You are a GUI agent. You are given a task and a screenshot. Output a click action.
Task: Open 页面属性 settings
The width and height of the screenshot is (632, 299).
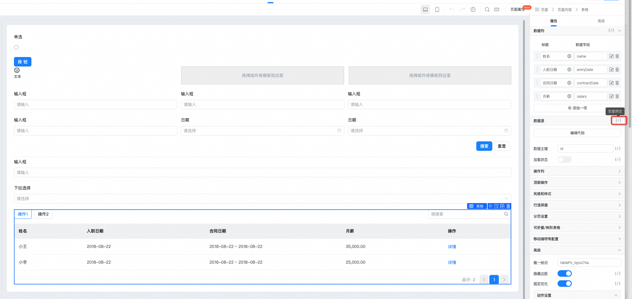point(518,10)
